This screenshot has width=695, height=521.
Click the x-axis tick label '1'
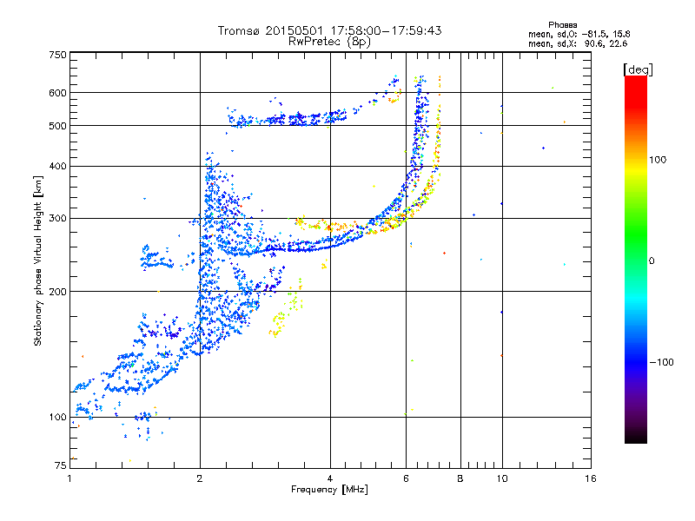tap(70, 478)
